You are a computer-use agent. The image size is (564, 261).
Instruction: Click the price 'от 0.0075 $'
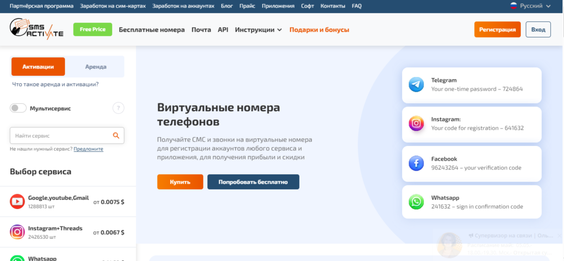(x=109, y=202)
